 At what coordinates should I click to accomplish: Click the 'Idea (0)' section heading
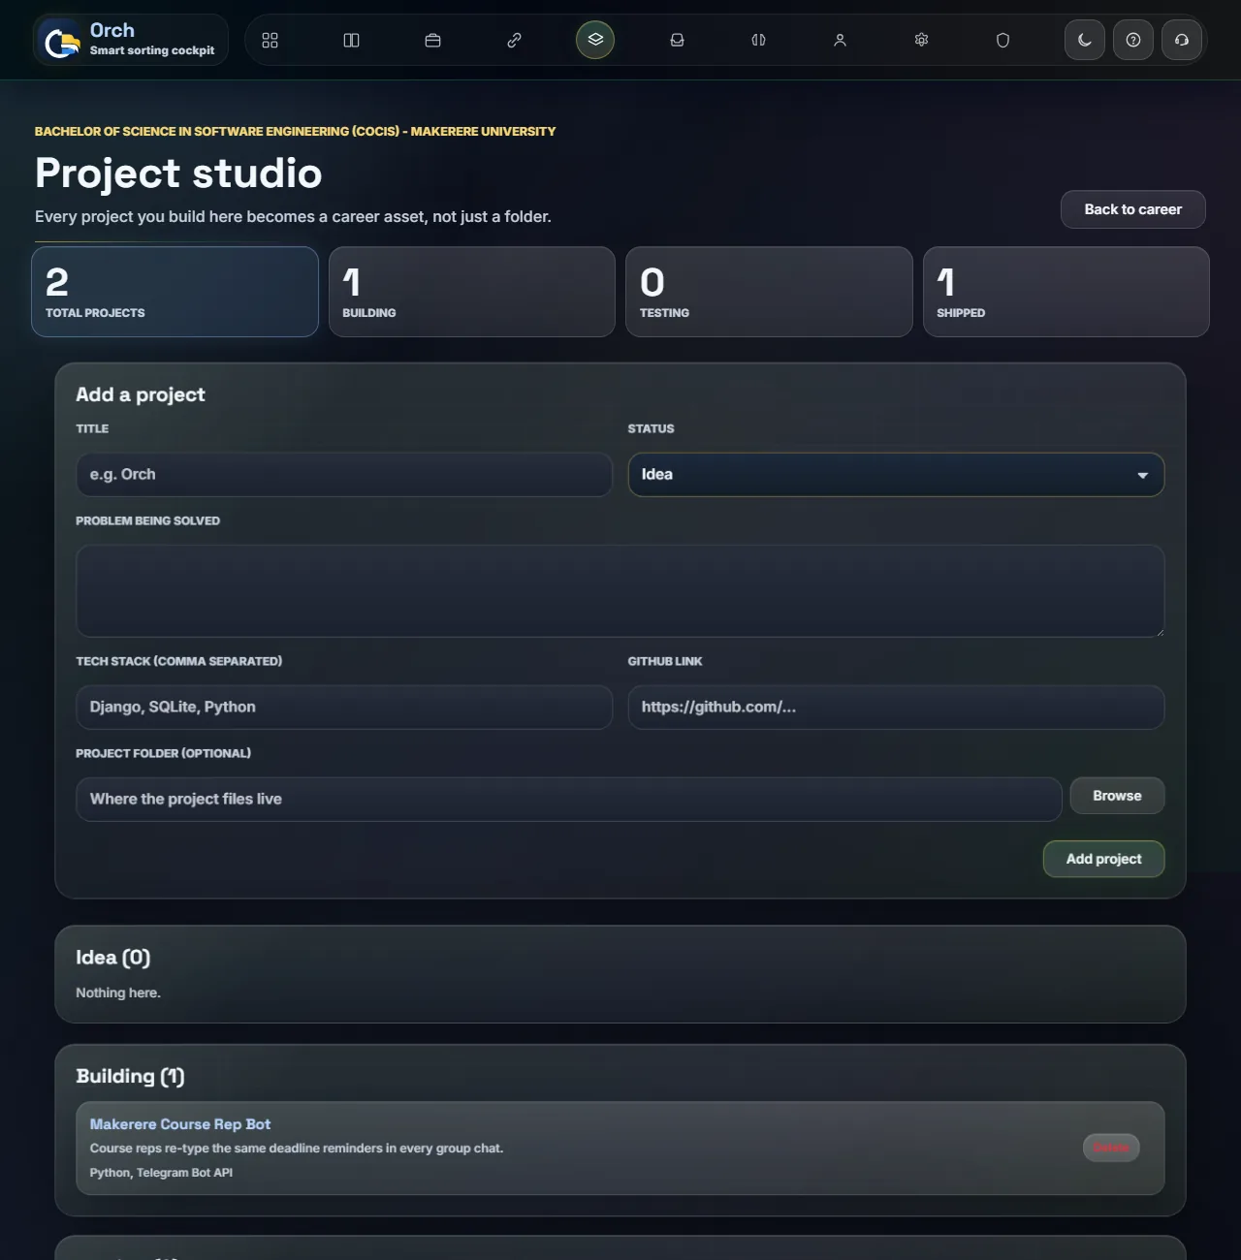pyautogui.click(x=113, y=958)
